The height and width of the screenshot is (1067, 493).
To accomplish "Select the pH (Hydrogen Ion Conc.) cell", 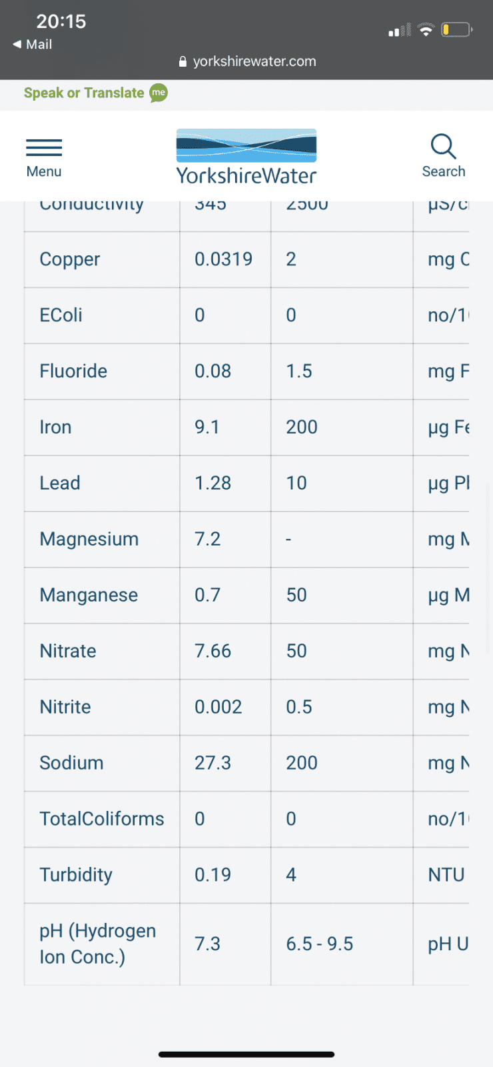I will point(102,944).
